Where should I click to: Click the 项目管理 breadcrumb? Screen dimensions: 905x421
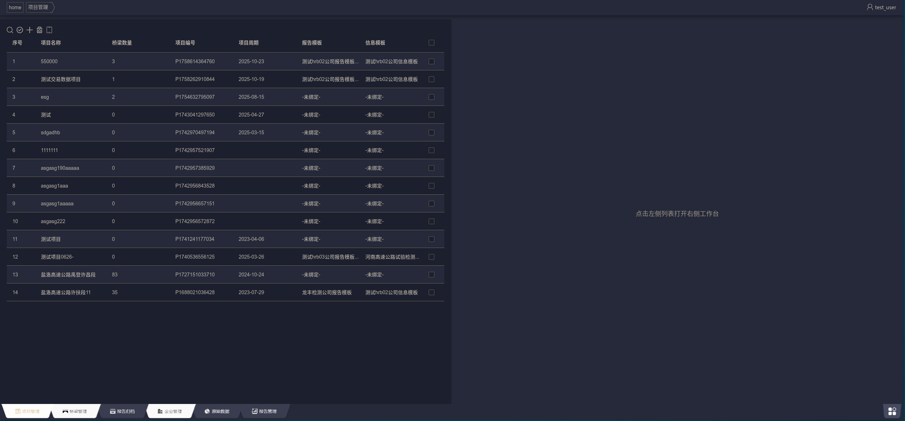pos(38,7)
